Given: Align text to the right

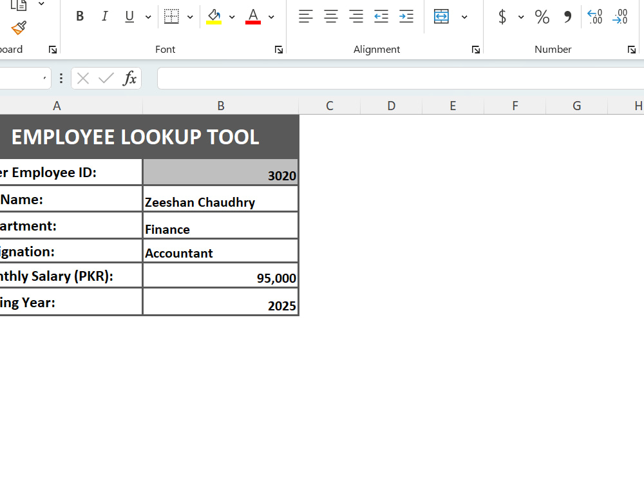Looking at the screenshot, I should tap(356, 17).
